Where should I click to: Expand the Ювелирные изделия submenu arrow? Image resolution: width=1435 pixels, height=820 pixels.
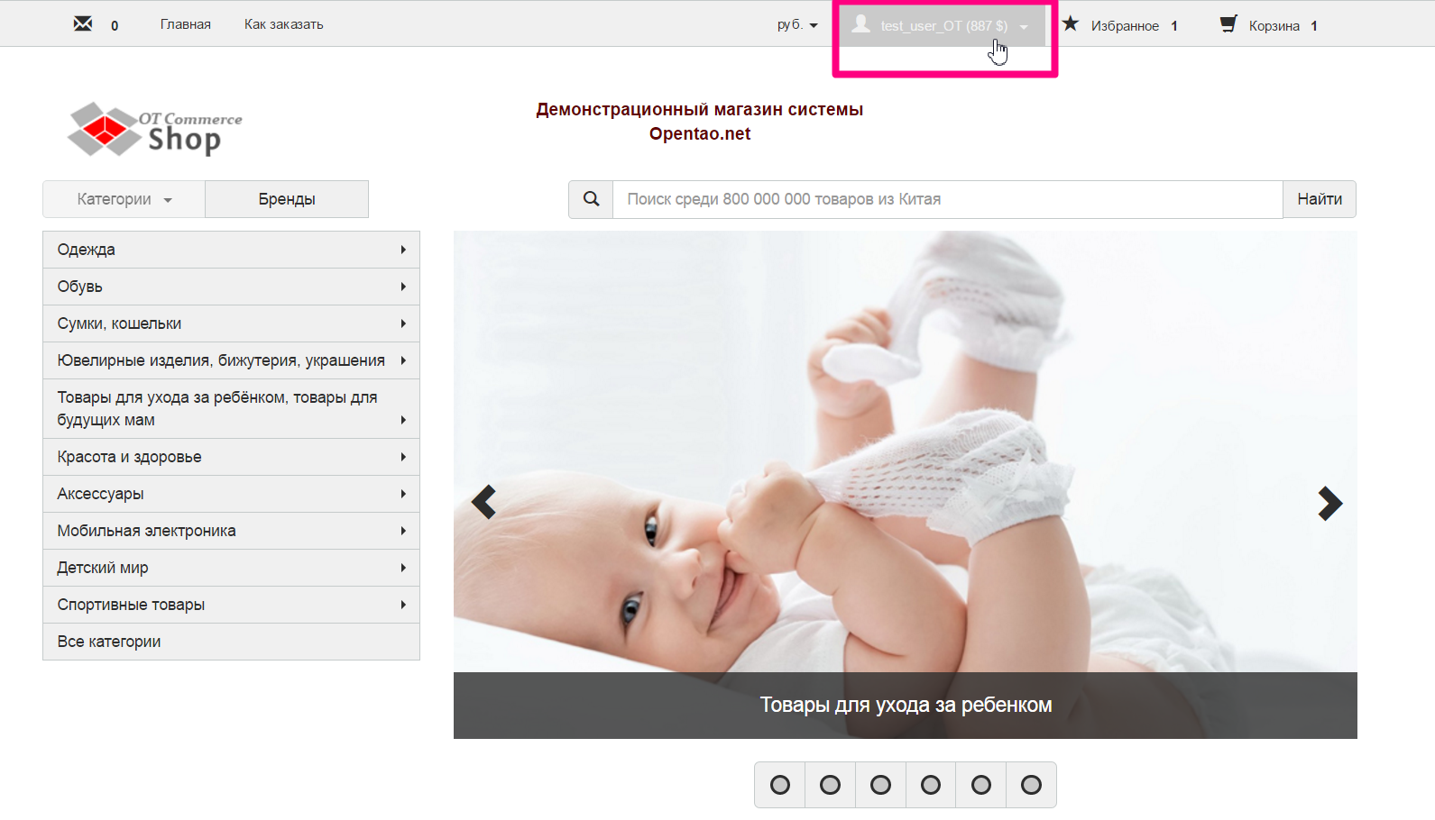403,360
